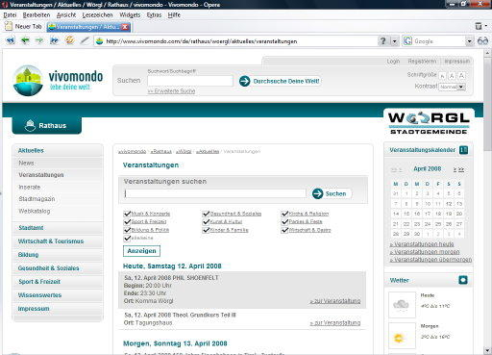This screenshot has height=355, width=492.
Task: Select the largest Schriftgröße A icon
Action: point(462,76)
